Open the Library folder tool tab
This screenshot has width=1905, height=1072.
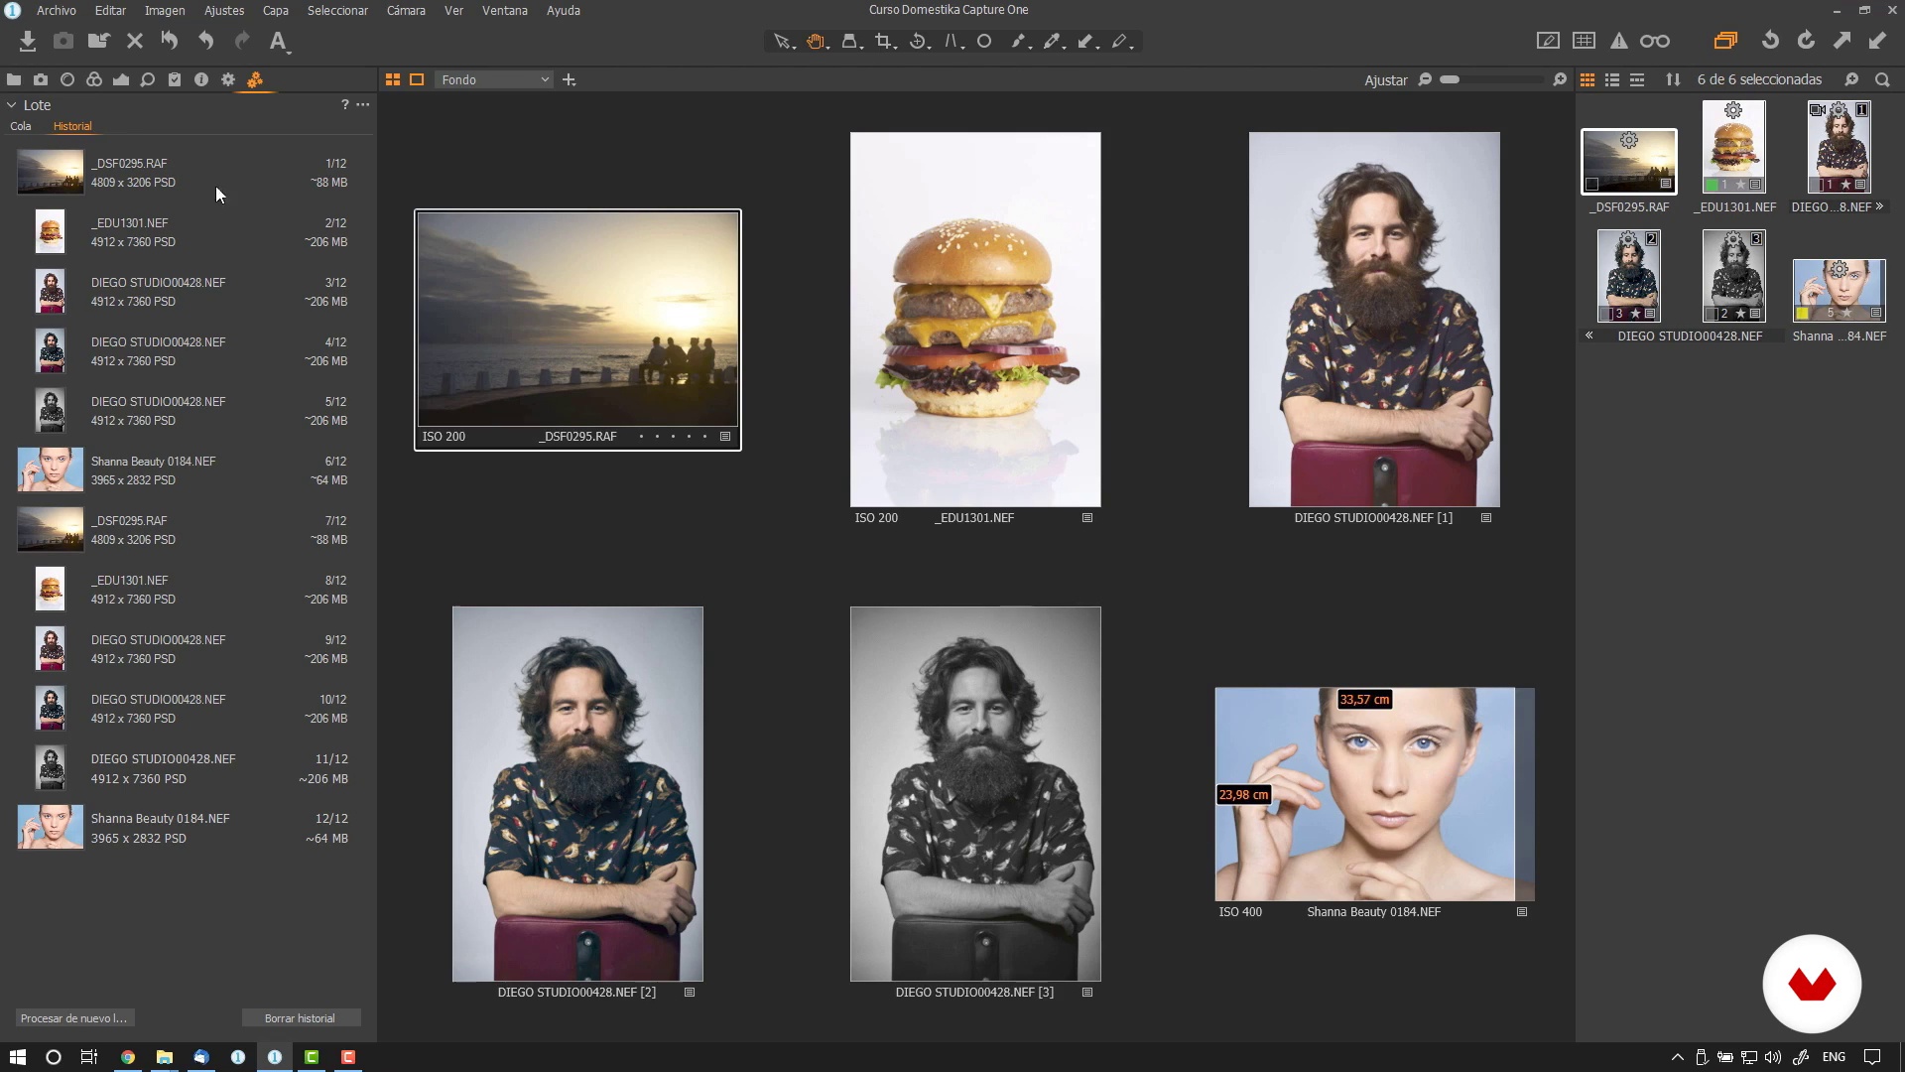[x=14, y=79]
